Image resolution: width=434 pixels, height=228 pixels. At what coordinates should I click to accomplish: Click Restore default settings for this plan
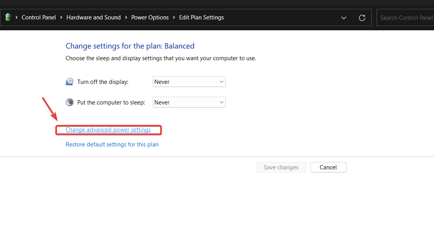(112, 144)
